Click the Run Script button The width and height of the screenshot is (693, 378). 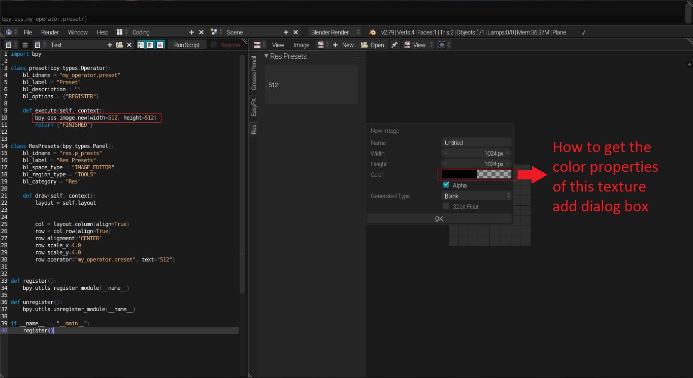point(187,45)
